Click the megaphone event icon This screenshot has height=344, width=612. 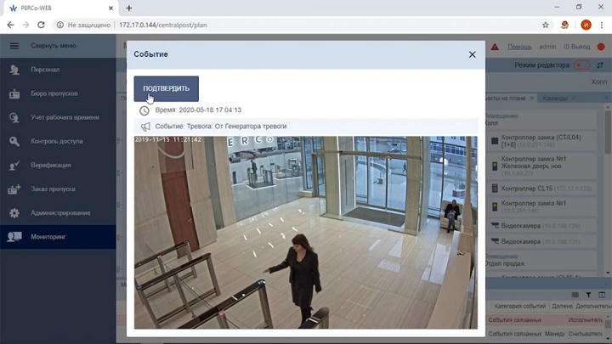point(145,127)
